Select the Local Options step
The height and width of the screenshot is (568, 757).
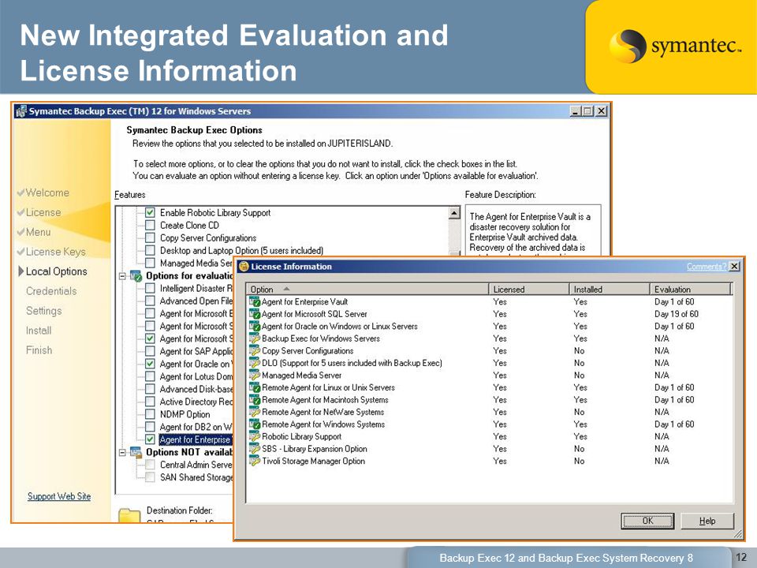coord(57,271)
